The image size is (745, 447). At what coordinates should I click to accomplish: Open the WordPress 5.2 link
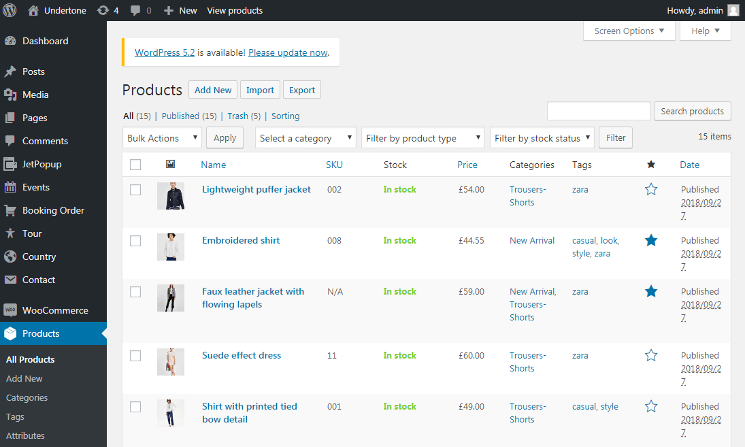pos(165,52)
